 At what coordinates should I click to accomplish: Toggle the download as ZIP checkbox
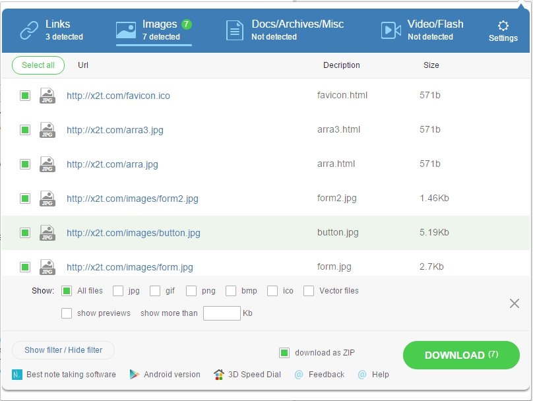tap(284, 353)
